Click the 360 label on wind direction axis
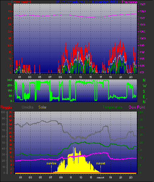This screenshot has width=154, height=182. pyautogui.click(x=10, y=80)
